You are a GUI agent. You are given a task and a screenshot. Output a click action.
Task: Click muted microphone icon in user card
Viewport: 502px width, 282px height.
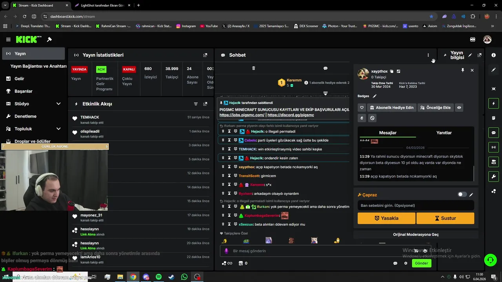tap(362, 118)
